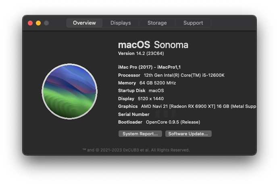Click the copyright notice at the bottom
Image resolution: width=279 pixels, height=185 pixels.
click(136, 150)
